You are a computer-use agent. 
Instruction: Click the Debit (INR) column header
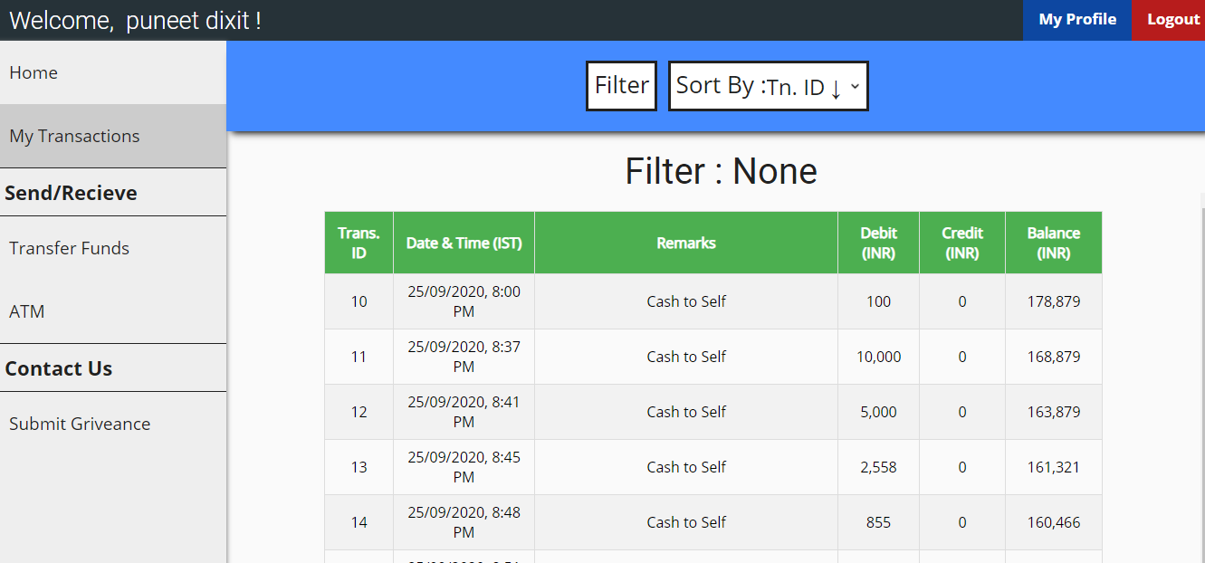click(x=877, y=242)
